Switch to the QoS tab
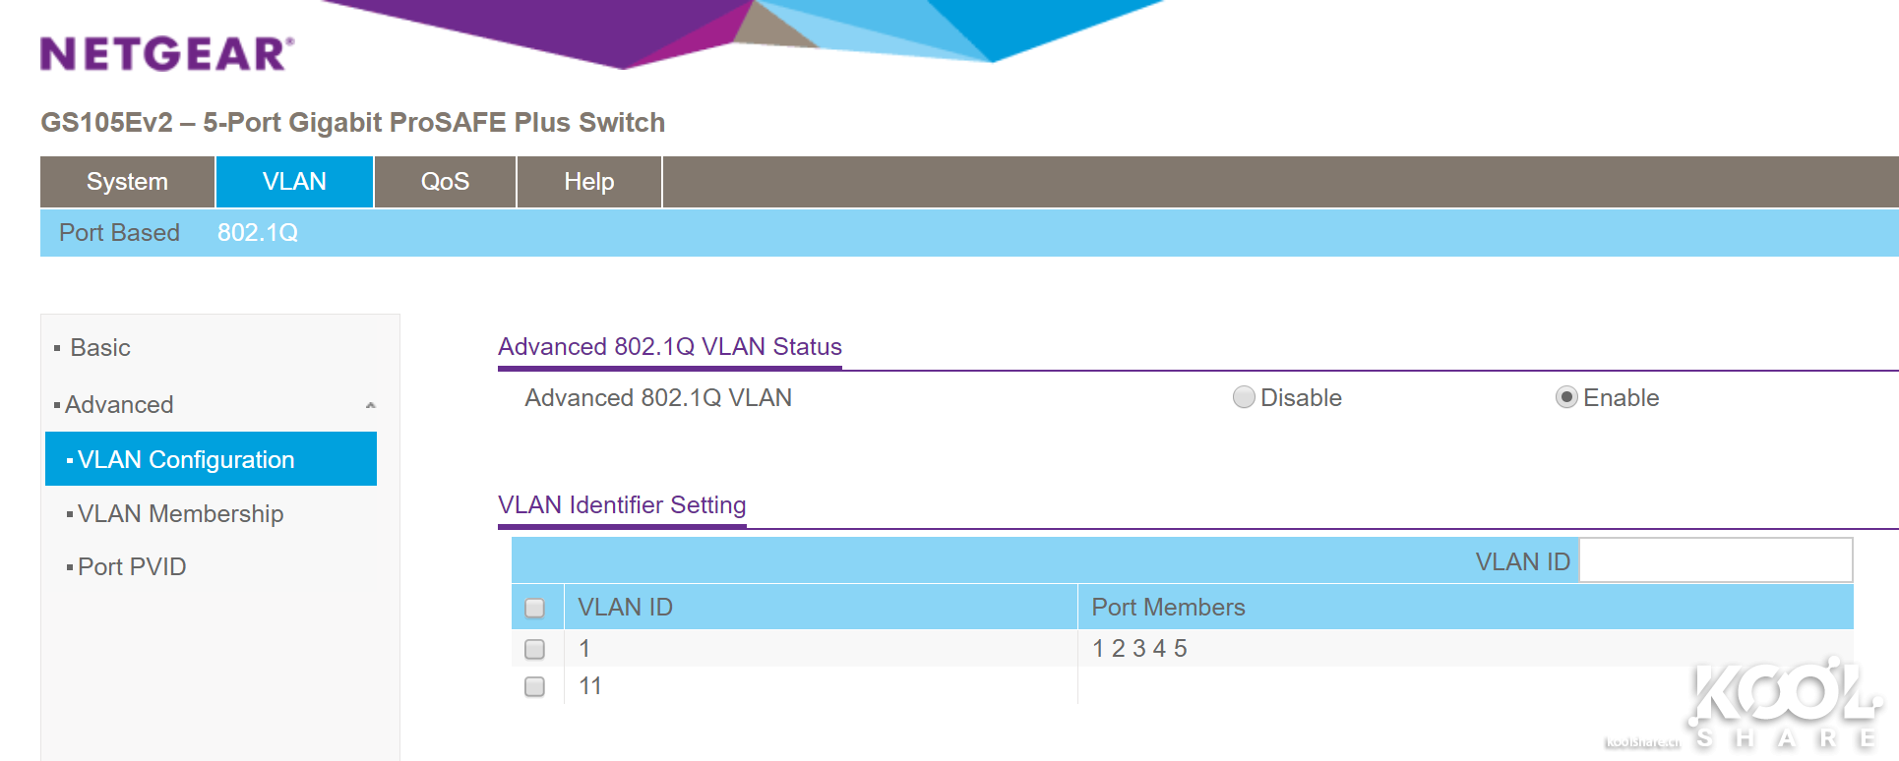 point(445,182)
